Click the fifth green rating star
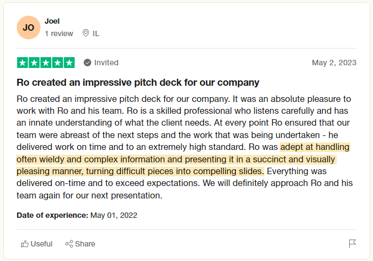The image size is (373, 261). (69, 63)
